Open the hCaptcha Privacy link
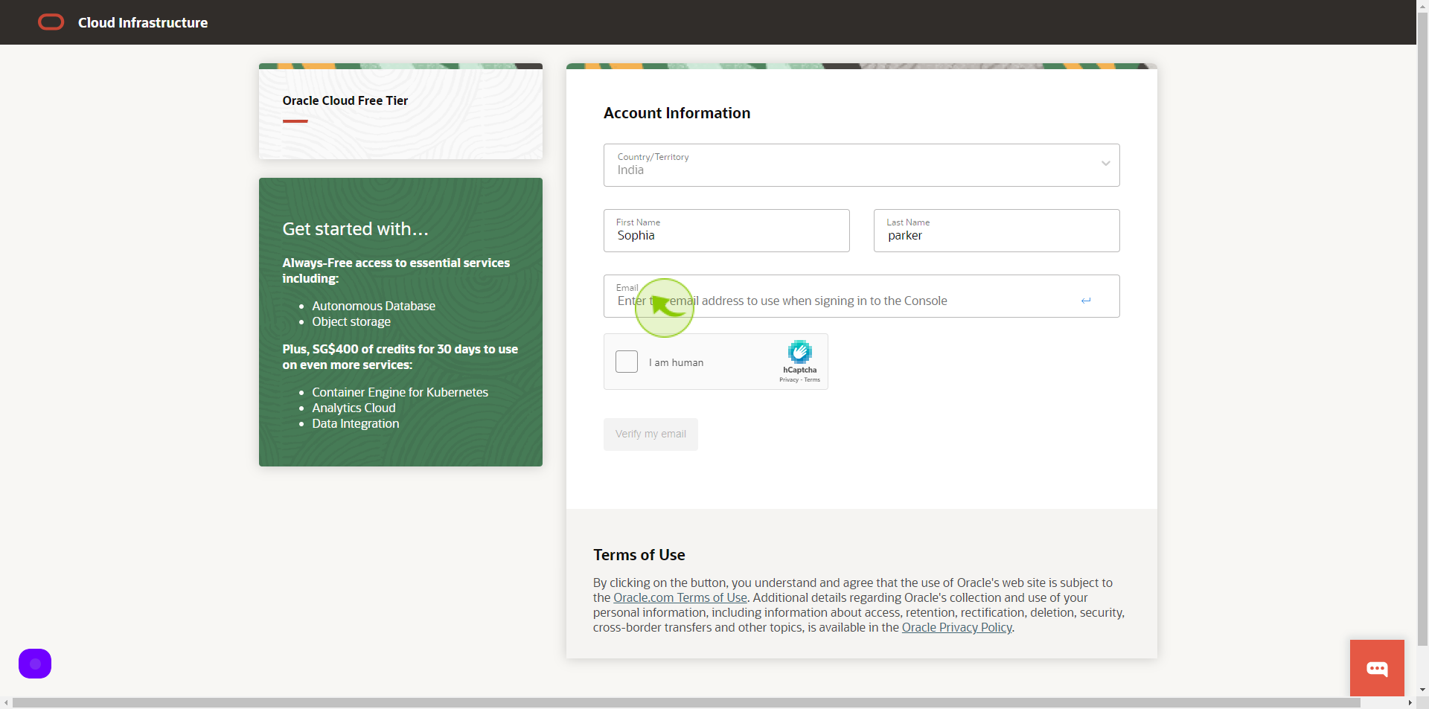The height and width of the screenshot is (709, 1429). point(788,380)
